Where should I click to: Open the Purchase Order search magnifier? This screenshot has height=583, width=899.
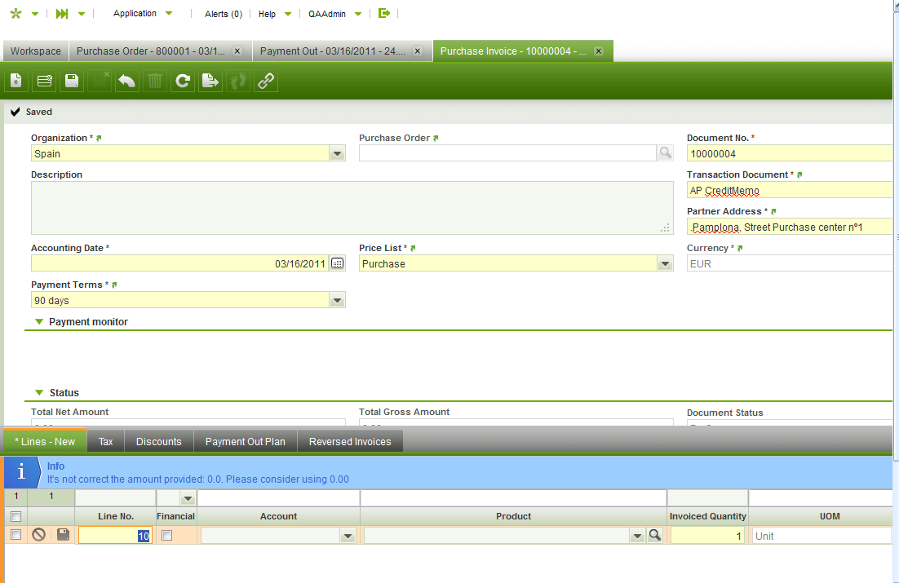point(665,153)
